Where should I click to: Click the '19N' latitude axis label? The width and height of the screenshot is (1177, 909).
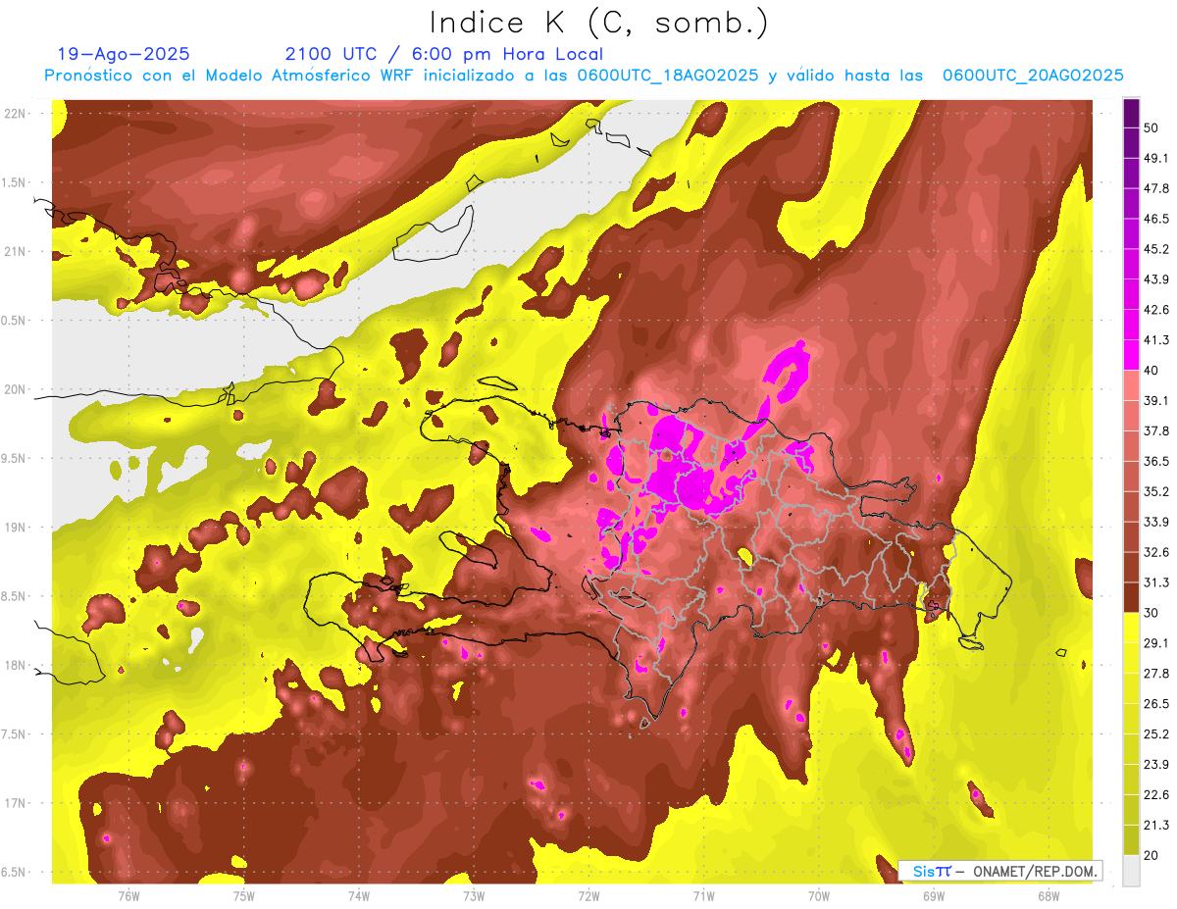pyautogui.click(x=15, y=528)
